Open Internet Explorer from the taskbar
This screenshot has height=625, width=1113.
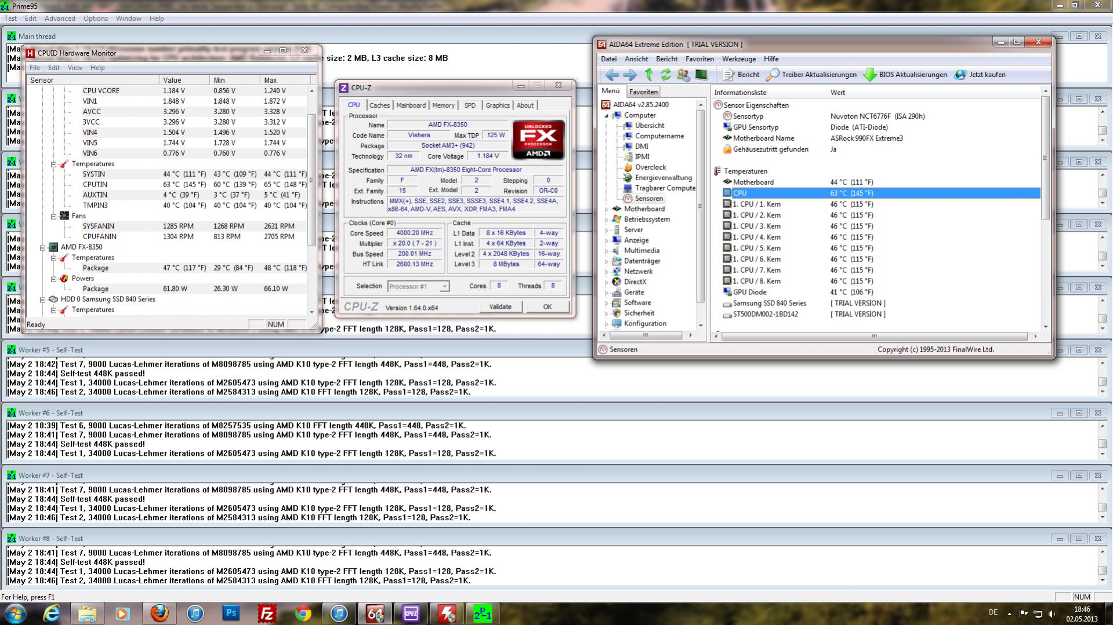point(52,613)
